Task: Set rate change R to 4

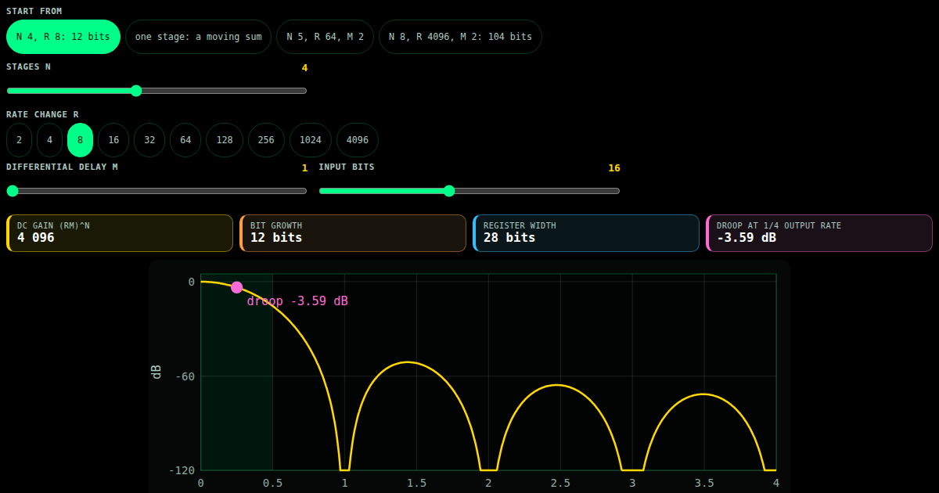Action: (49, 140)
